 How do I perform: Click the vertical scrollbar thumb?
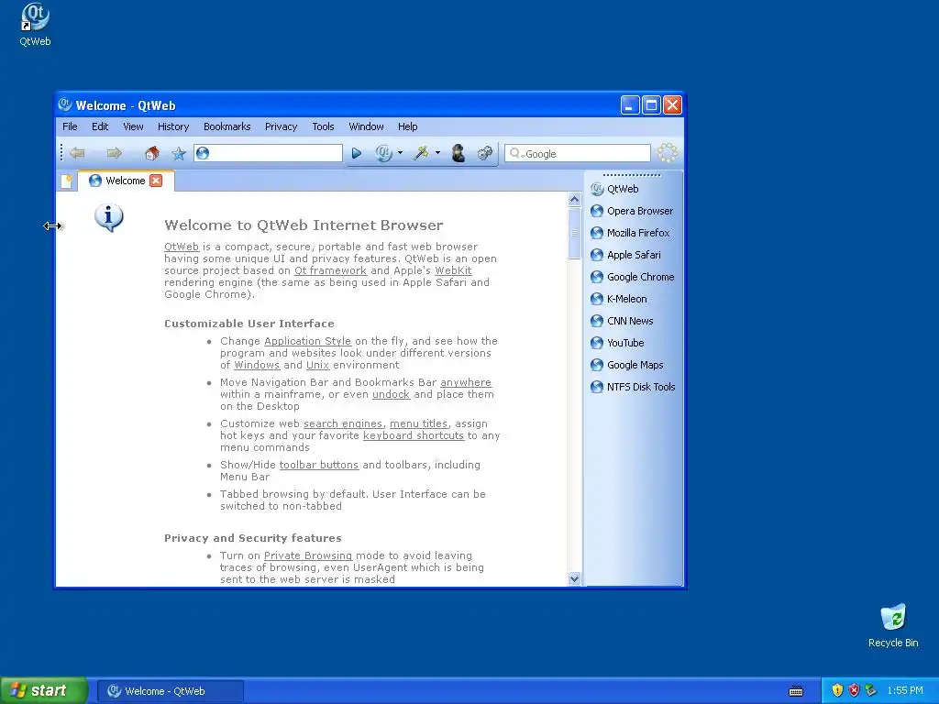574,234
